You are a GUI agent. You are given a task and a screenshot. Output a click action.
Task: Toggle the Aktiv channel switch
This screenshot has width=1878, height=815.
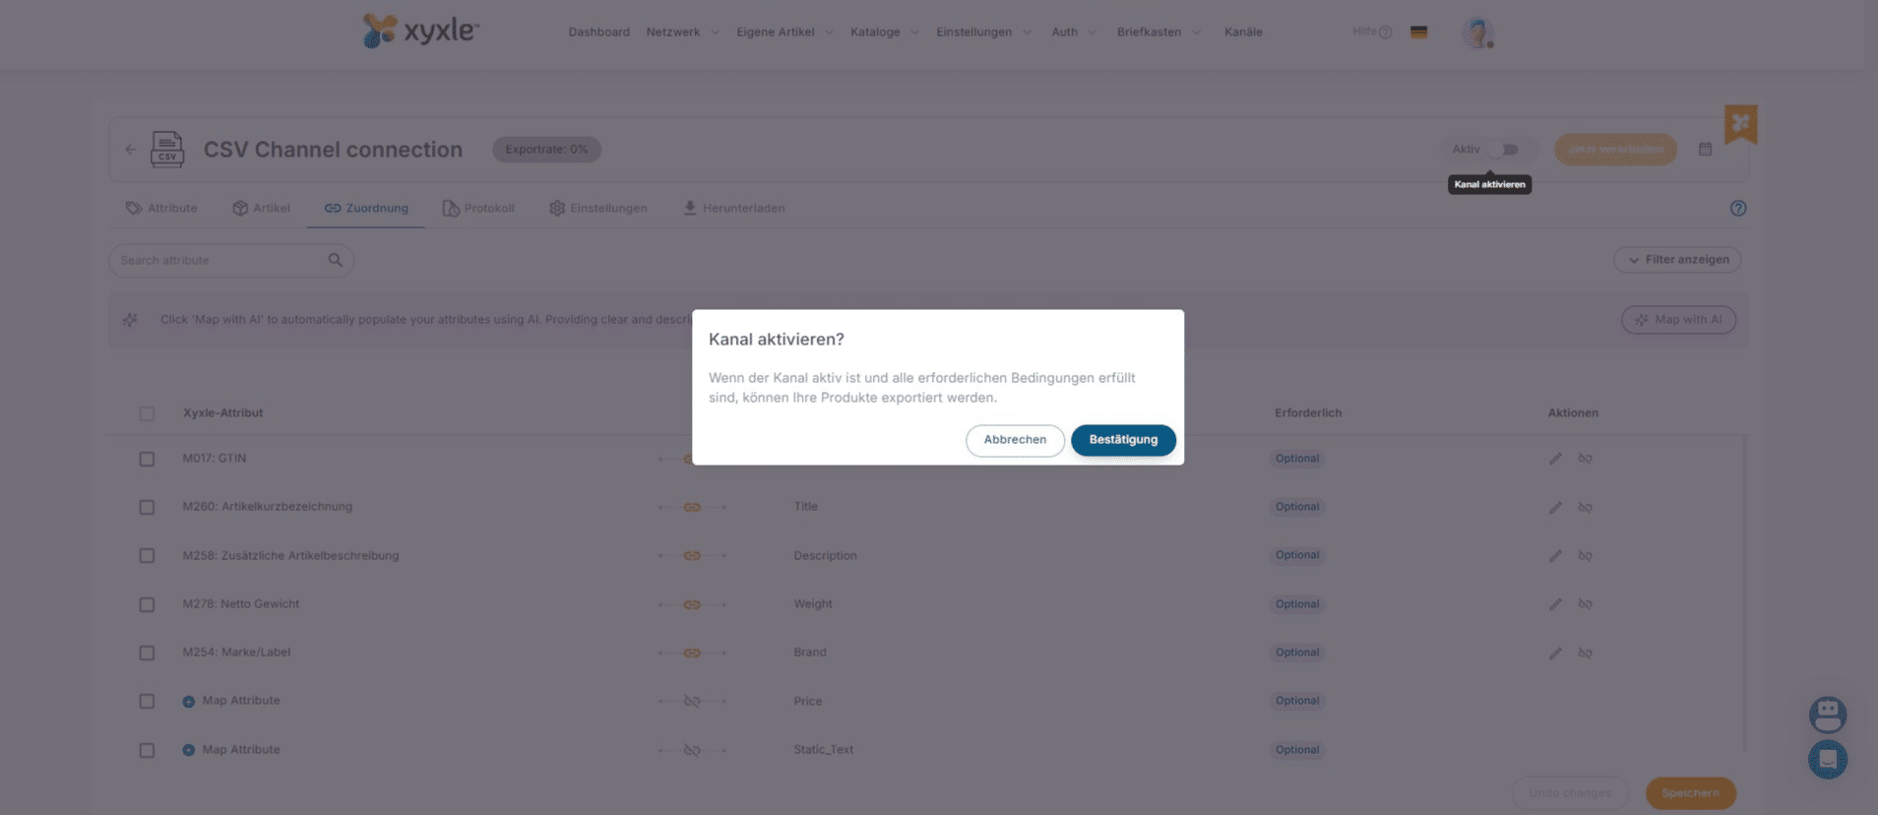1503,150
